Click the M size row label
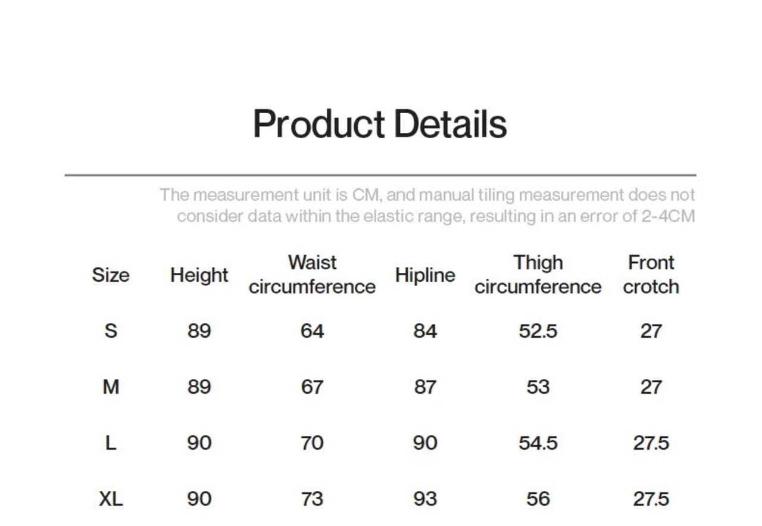This screenshot has height=526, width=762. [111, 387]
